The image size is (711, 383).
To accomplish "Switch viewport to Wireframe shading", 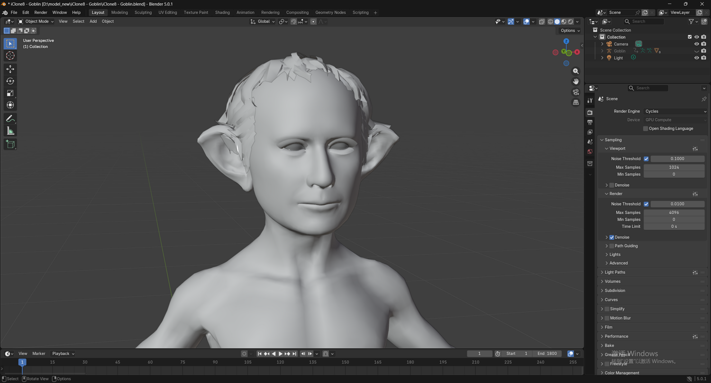I will pos(550,21).
